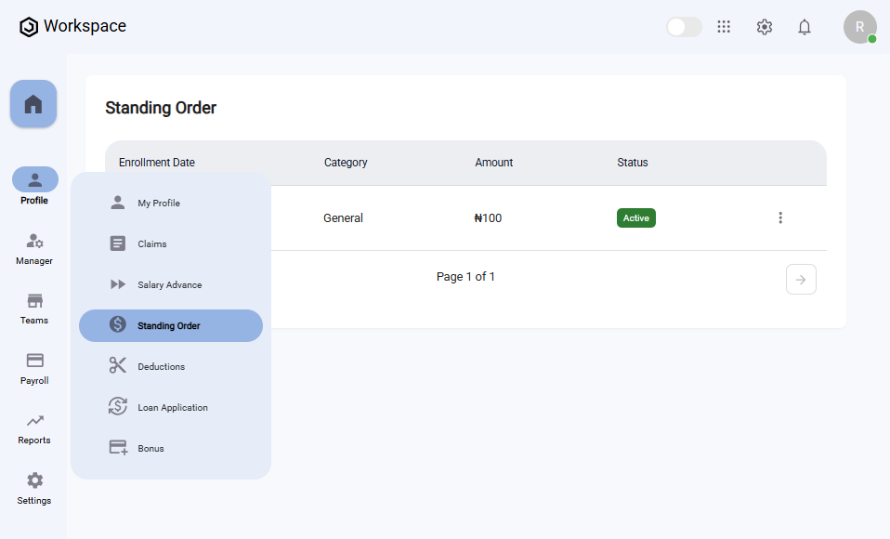Open Reports from the sidebar

click(34, 427)
